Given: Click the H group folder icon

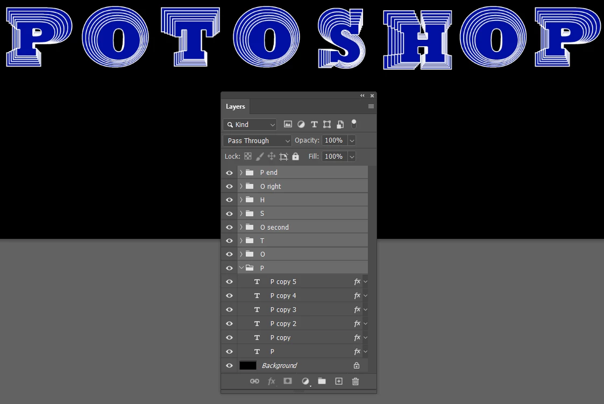Looking at the screenshot, I should [x=250, y=200].
